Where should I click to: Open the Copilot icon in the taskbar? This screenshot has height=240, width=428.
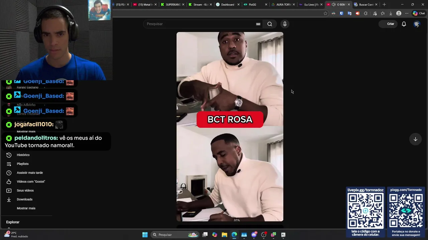pyautogui.click(x=215, y=235)
